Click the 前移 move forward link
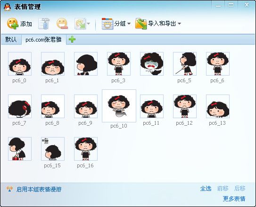256x207 pixels. (223, 189)
